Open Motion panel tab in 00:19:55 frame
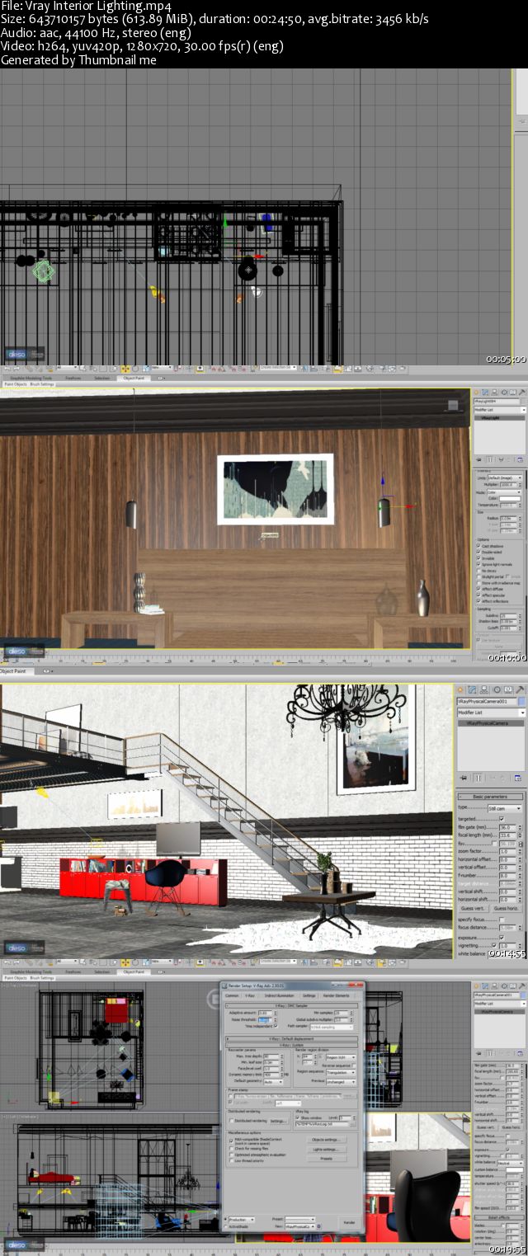The height and width of the screenshot is (1256, 528). [504, 986]
